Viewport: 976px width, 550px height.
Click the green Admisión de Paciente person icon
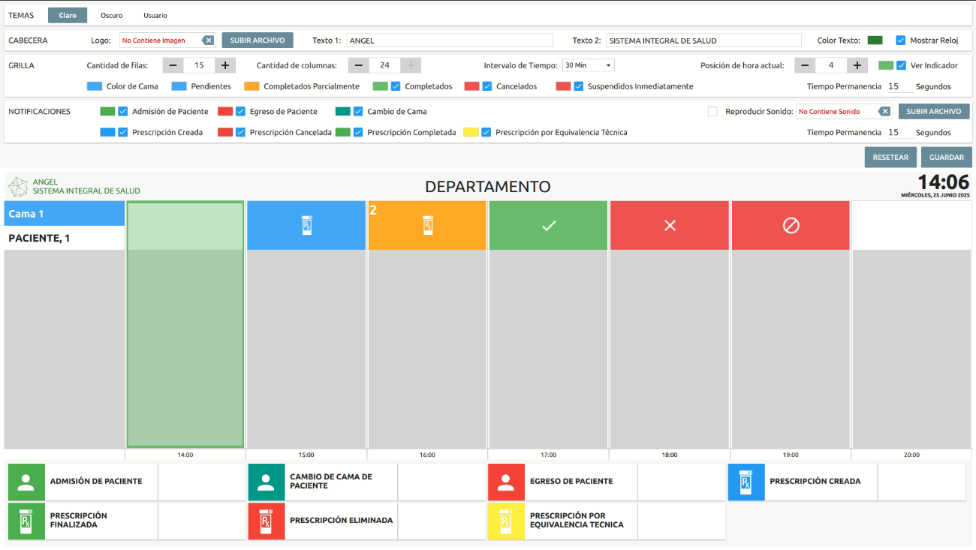26,482
